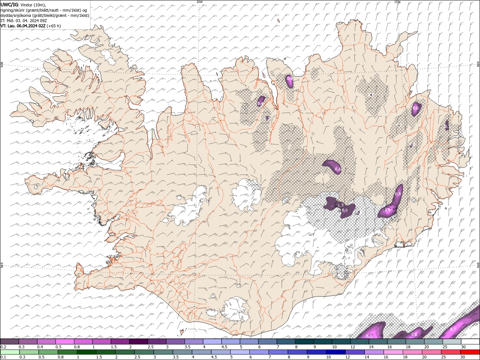Pick the upper snow scale swatch labeled 18
The image size is (480, 360).
[415, 342]
